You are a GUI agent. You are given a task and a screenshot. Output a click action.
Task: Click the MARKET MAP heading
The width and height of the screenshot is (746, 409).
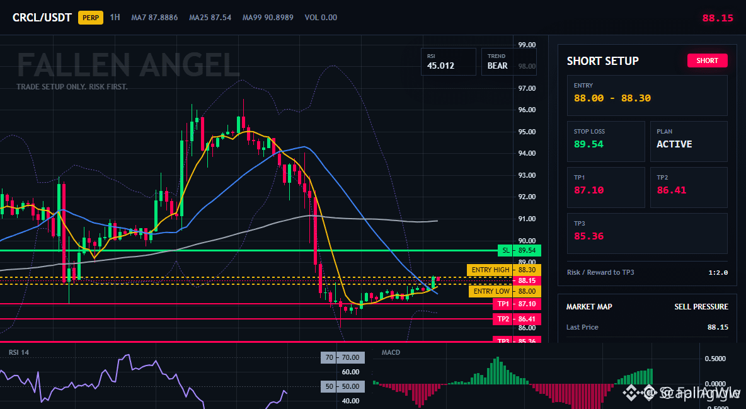coord(589,307)
